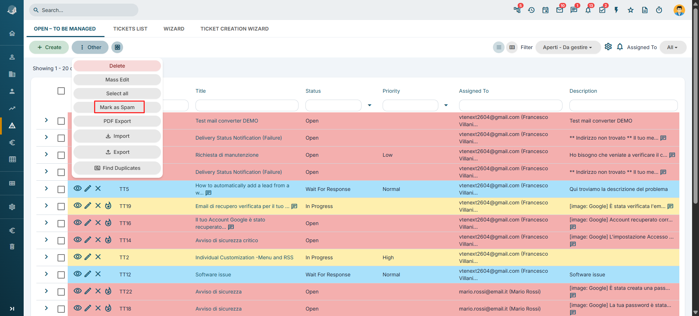Open the Assigned To All dropdown
The height and width of the screenshot is (316, 699).
tap(673, 47)
